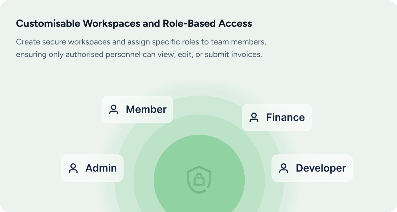Click the person icon in the Admin badge
The width and height of the screenshot is (397, 212).
[x=73, y=168]
